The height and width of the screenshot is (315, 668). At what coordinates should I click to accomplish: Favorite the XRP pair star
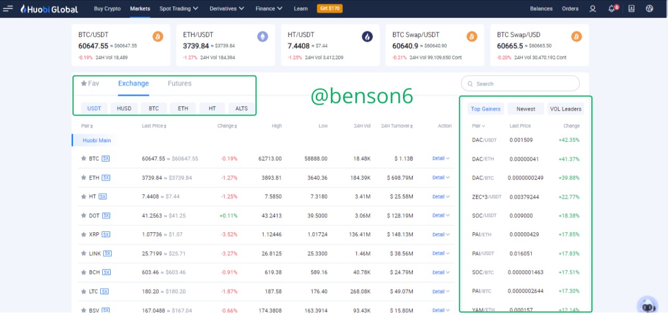(x=83, y=234)
